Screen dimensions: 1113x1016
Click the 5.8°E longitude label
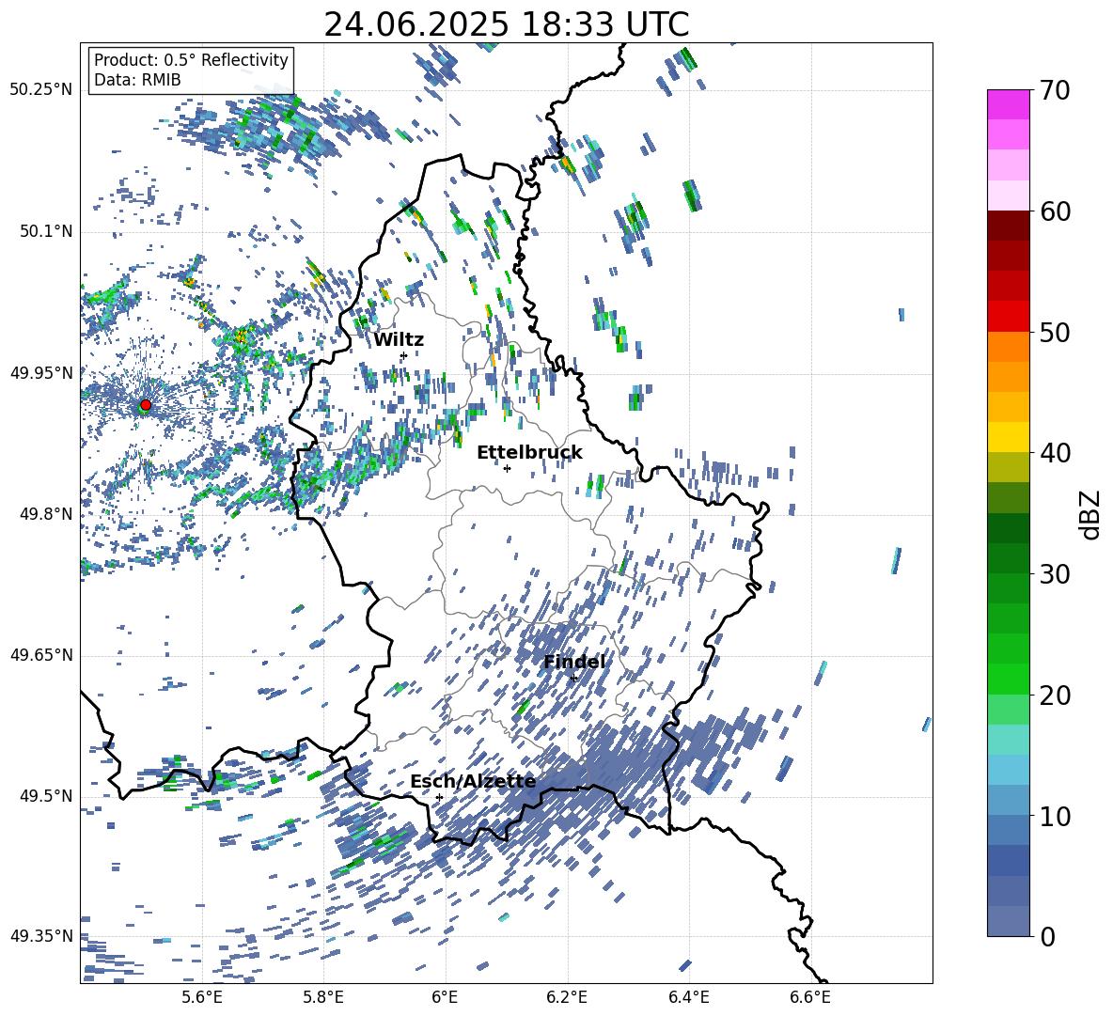click(323, 997)
